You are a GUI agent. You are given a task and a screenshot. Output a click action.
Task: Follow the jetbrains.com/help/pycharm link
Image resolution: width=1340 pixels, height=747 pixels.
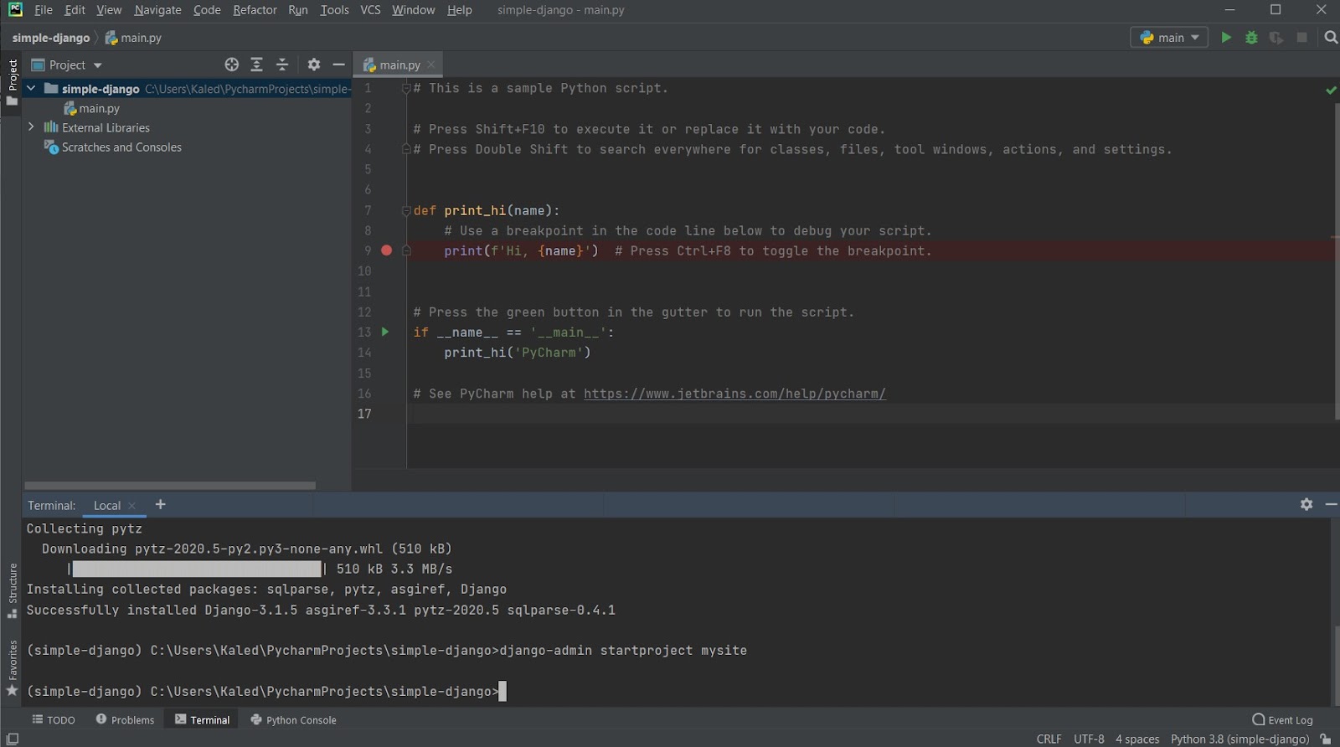[734, 394]
